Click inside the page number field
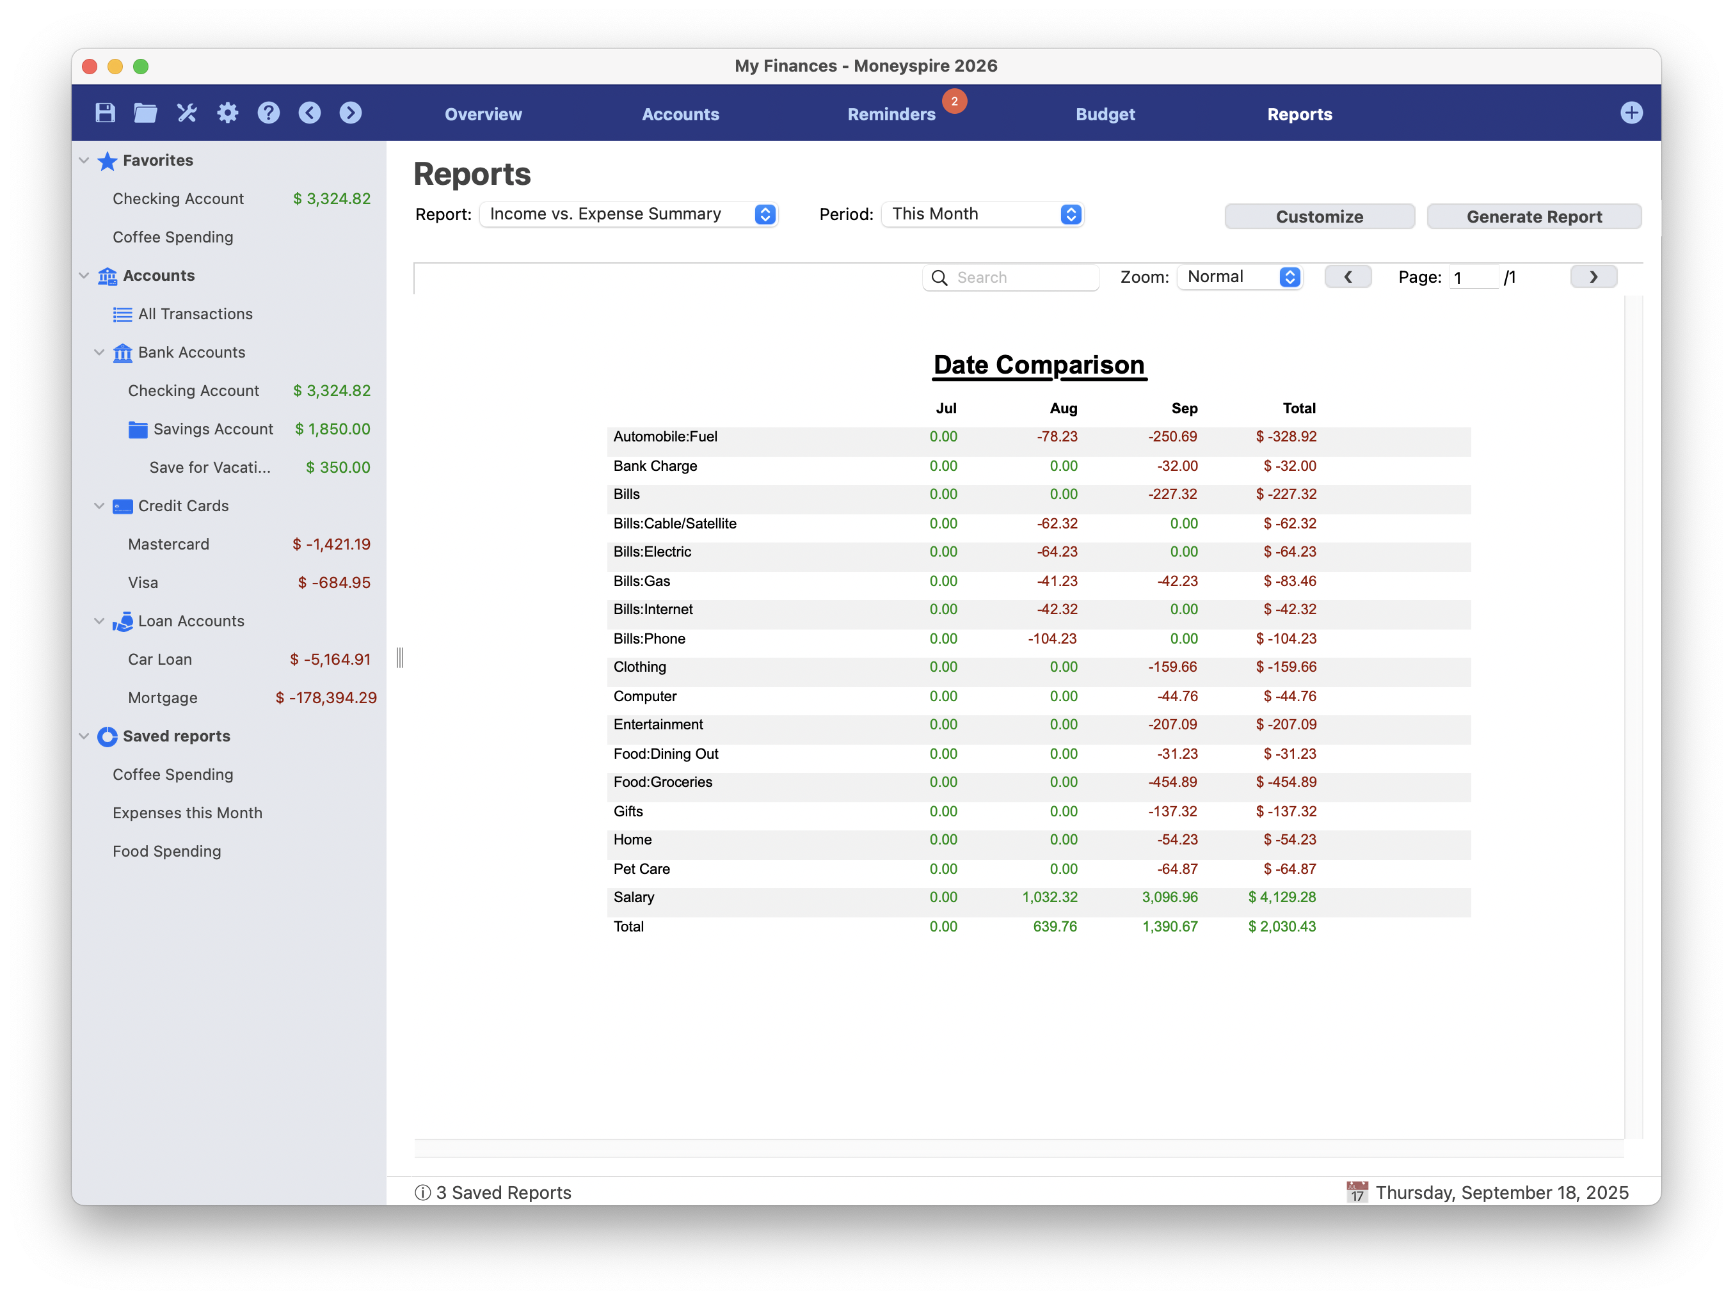The image size is (1733, 1300). tap(1475, 276)
